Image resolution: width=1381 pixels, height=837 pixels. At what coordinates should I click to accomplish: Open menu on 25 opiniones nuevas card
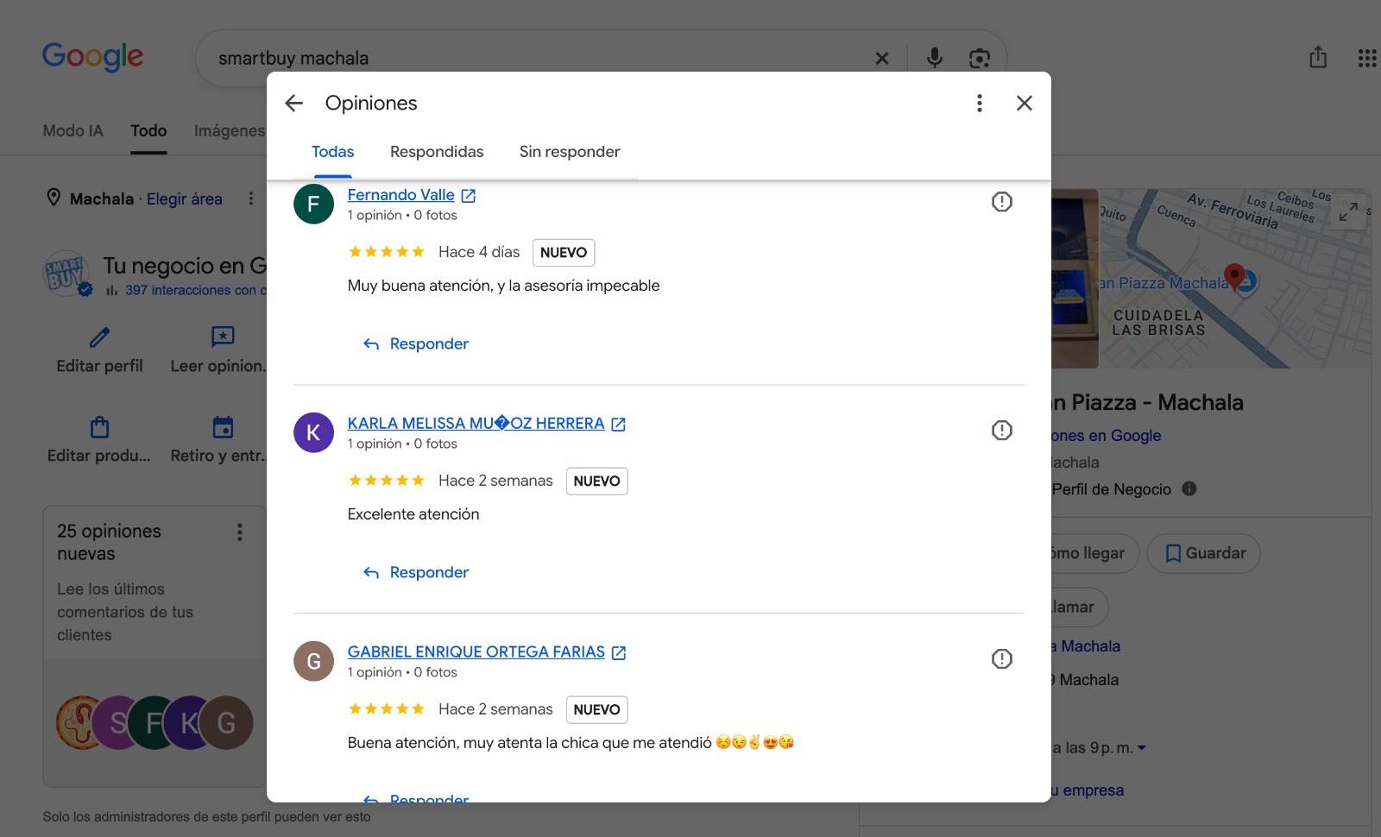[240, 532]
